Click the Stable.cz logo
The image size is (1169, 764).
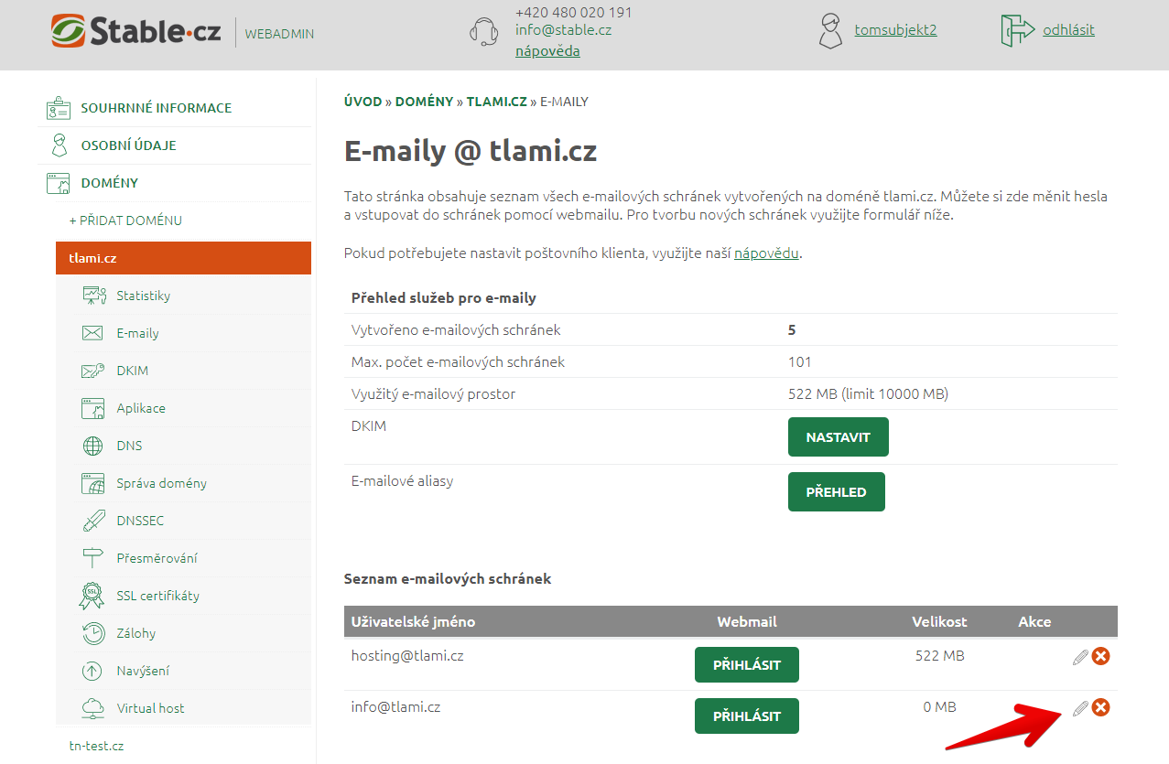pos(136,31)
